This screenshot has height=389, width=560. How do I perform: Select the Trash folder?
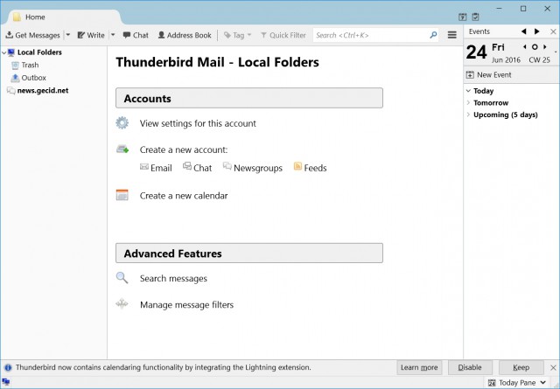click(30, 65)
